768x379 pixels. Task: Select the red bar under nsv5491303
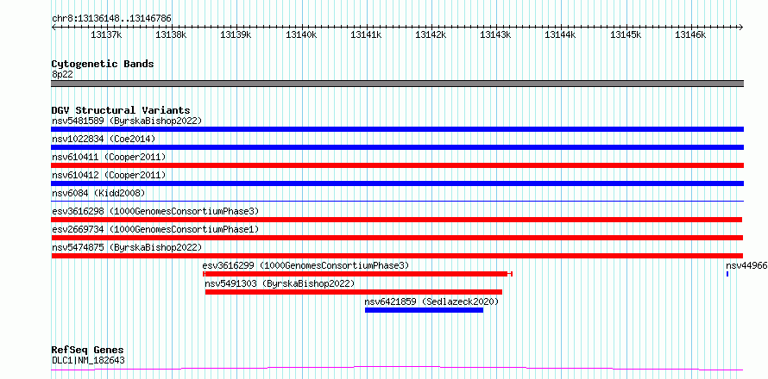(x=354, y=292)
